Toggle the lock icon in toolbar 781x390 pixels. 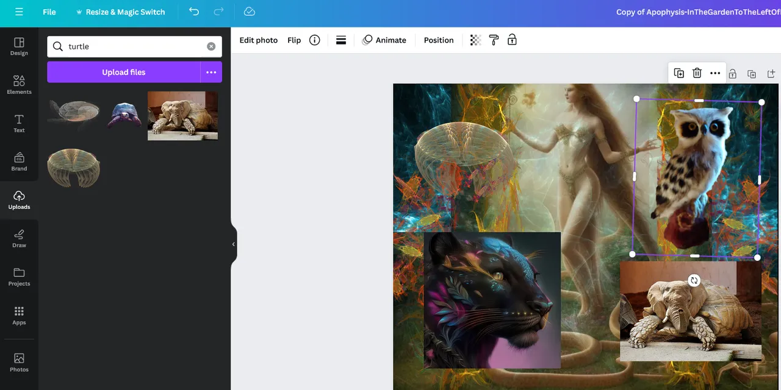pyautogui.click(x=512, y=40)
